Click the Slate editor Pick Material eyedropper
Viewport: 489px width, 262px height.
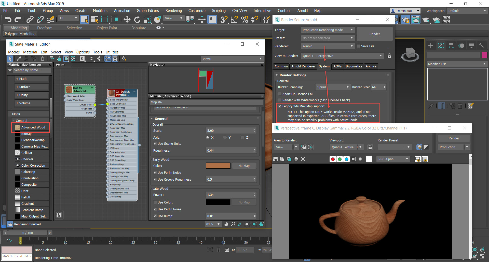pyautogui.click(x=19, y=59)
